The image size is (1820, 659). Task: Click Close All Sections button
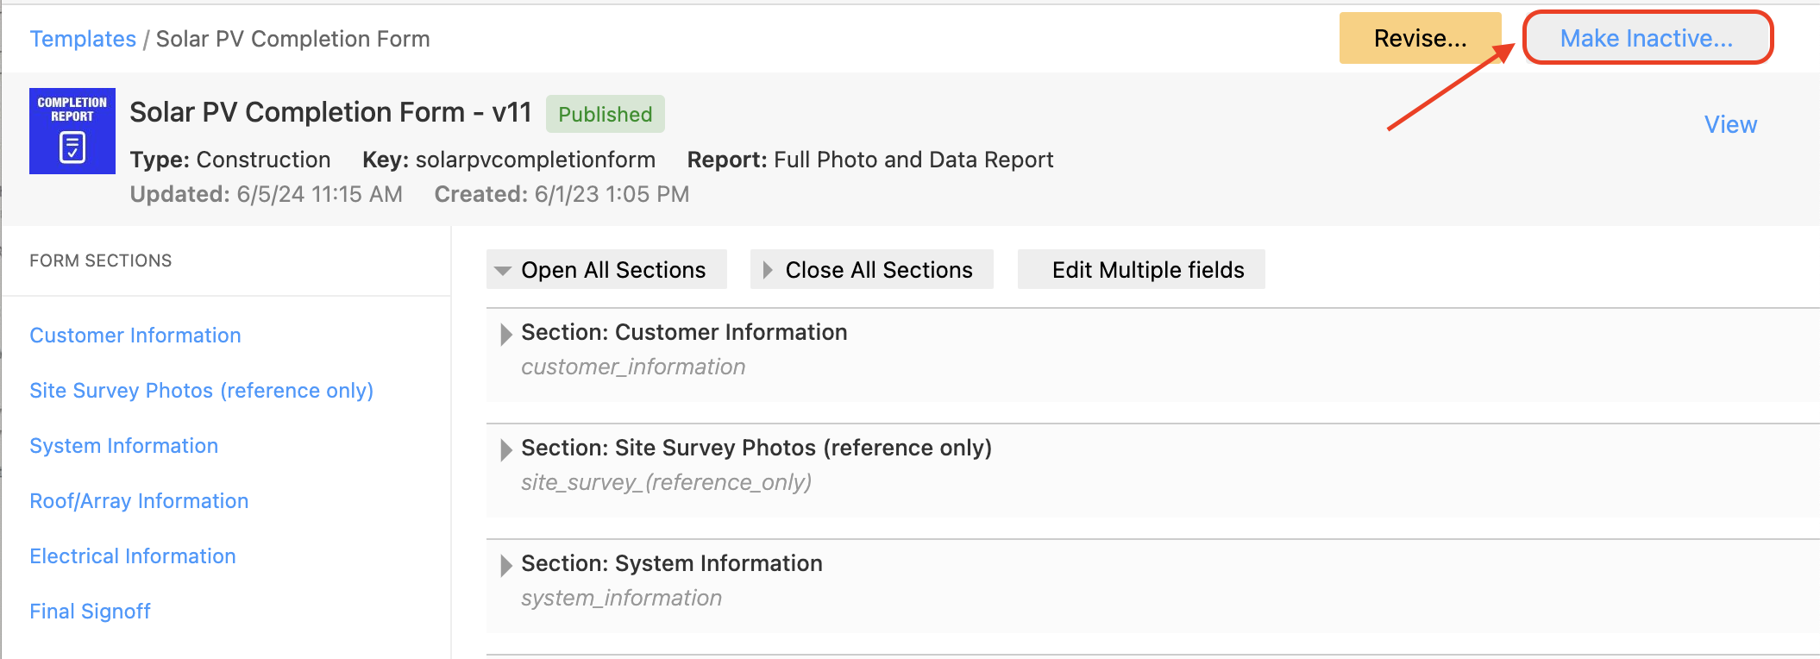(871, 270)
